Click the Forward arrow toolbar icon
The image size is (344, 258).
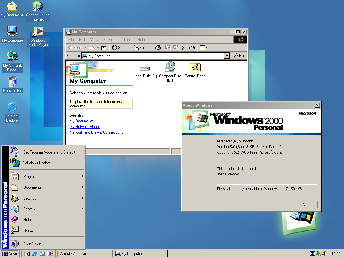coord(92,48)
